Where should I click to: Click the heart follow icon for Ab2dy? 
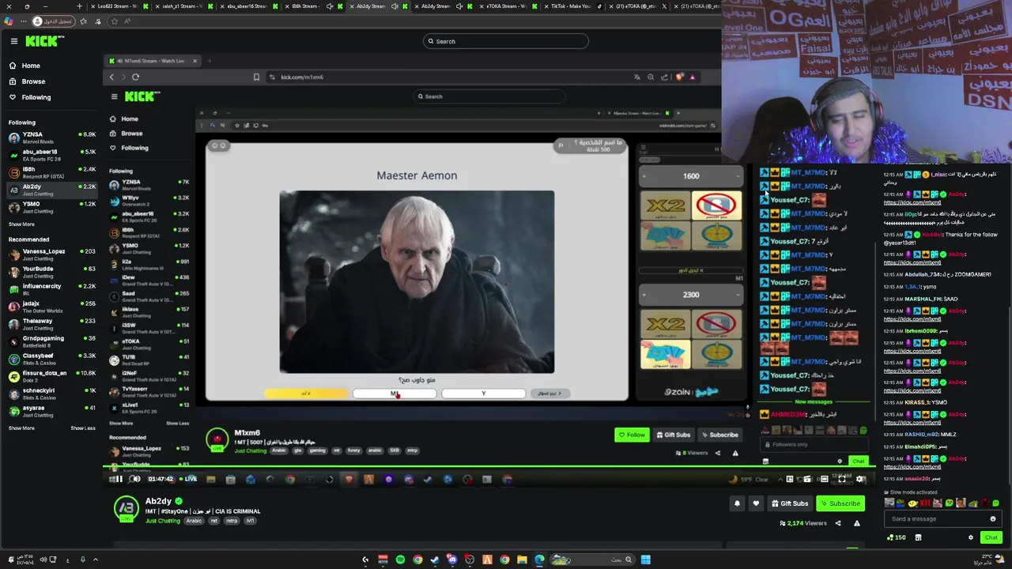pyautogui.click(x=756, y=503)
